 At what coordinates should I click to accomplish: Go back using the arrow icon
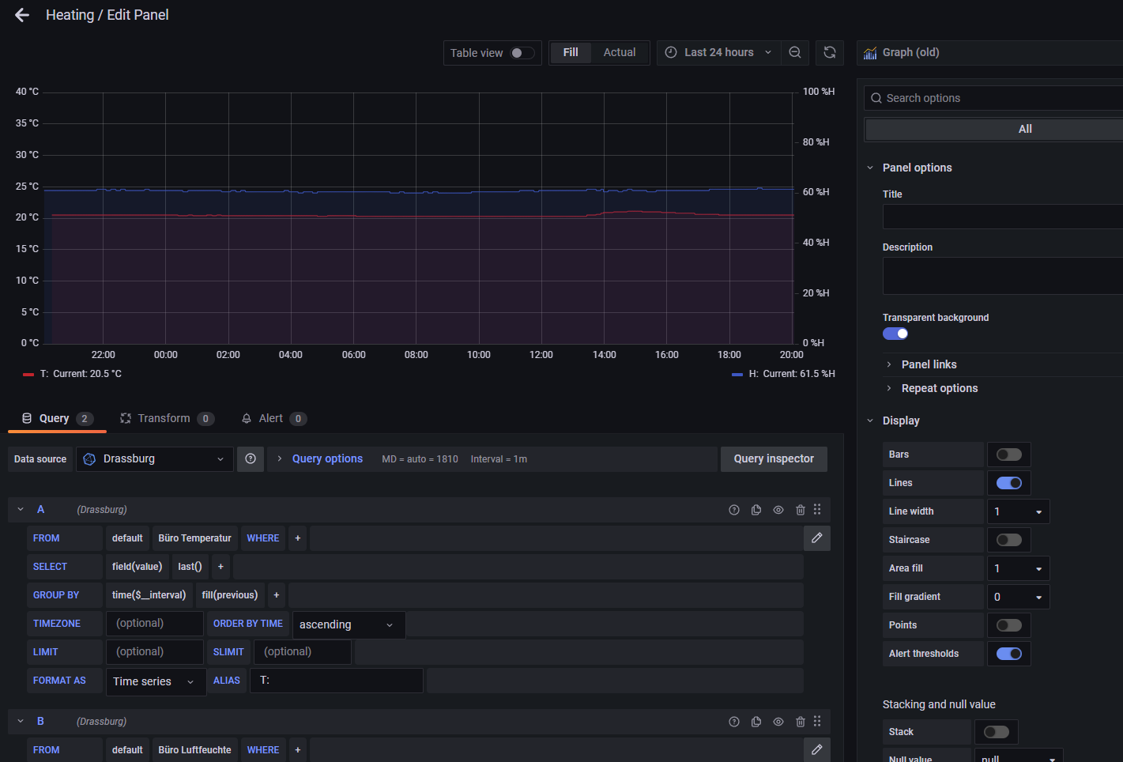coord(22,15)
